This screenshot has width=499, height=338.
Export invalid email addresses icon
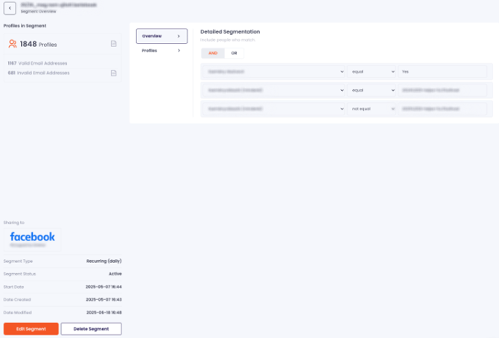point(113,73)
